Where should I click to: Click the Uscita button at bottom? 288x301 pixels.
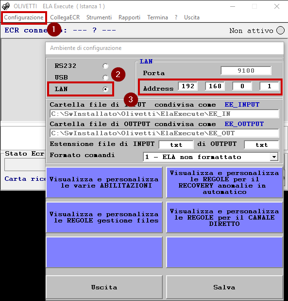104,287
